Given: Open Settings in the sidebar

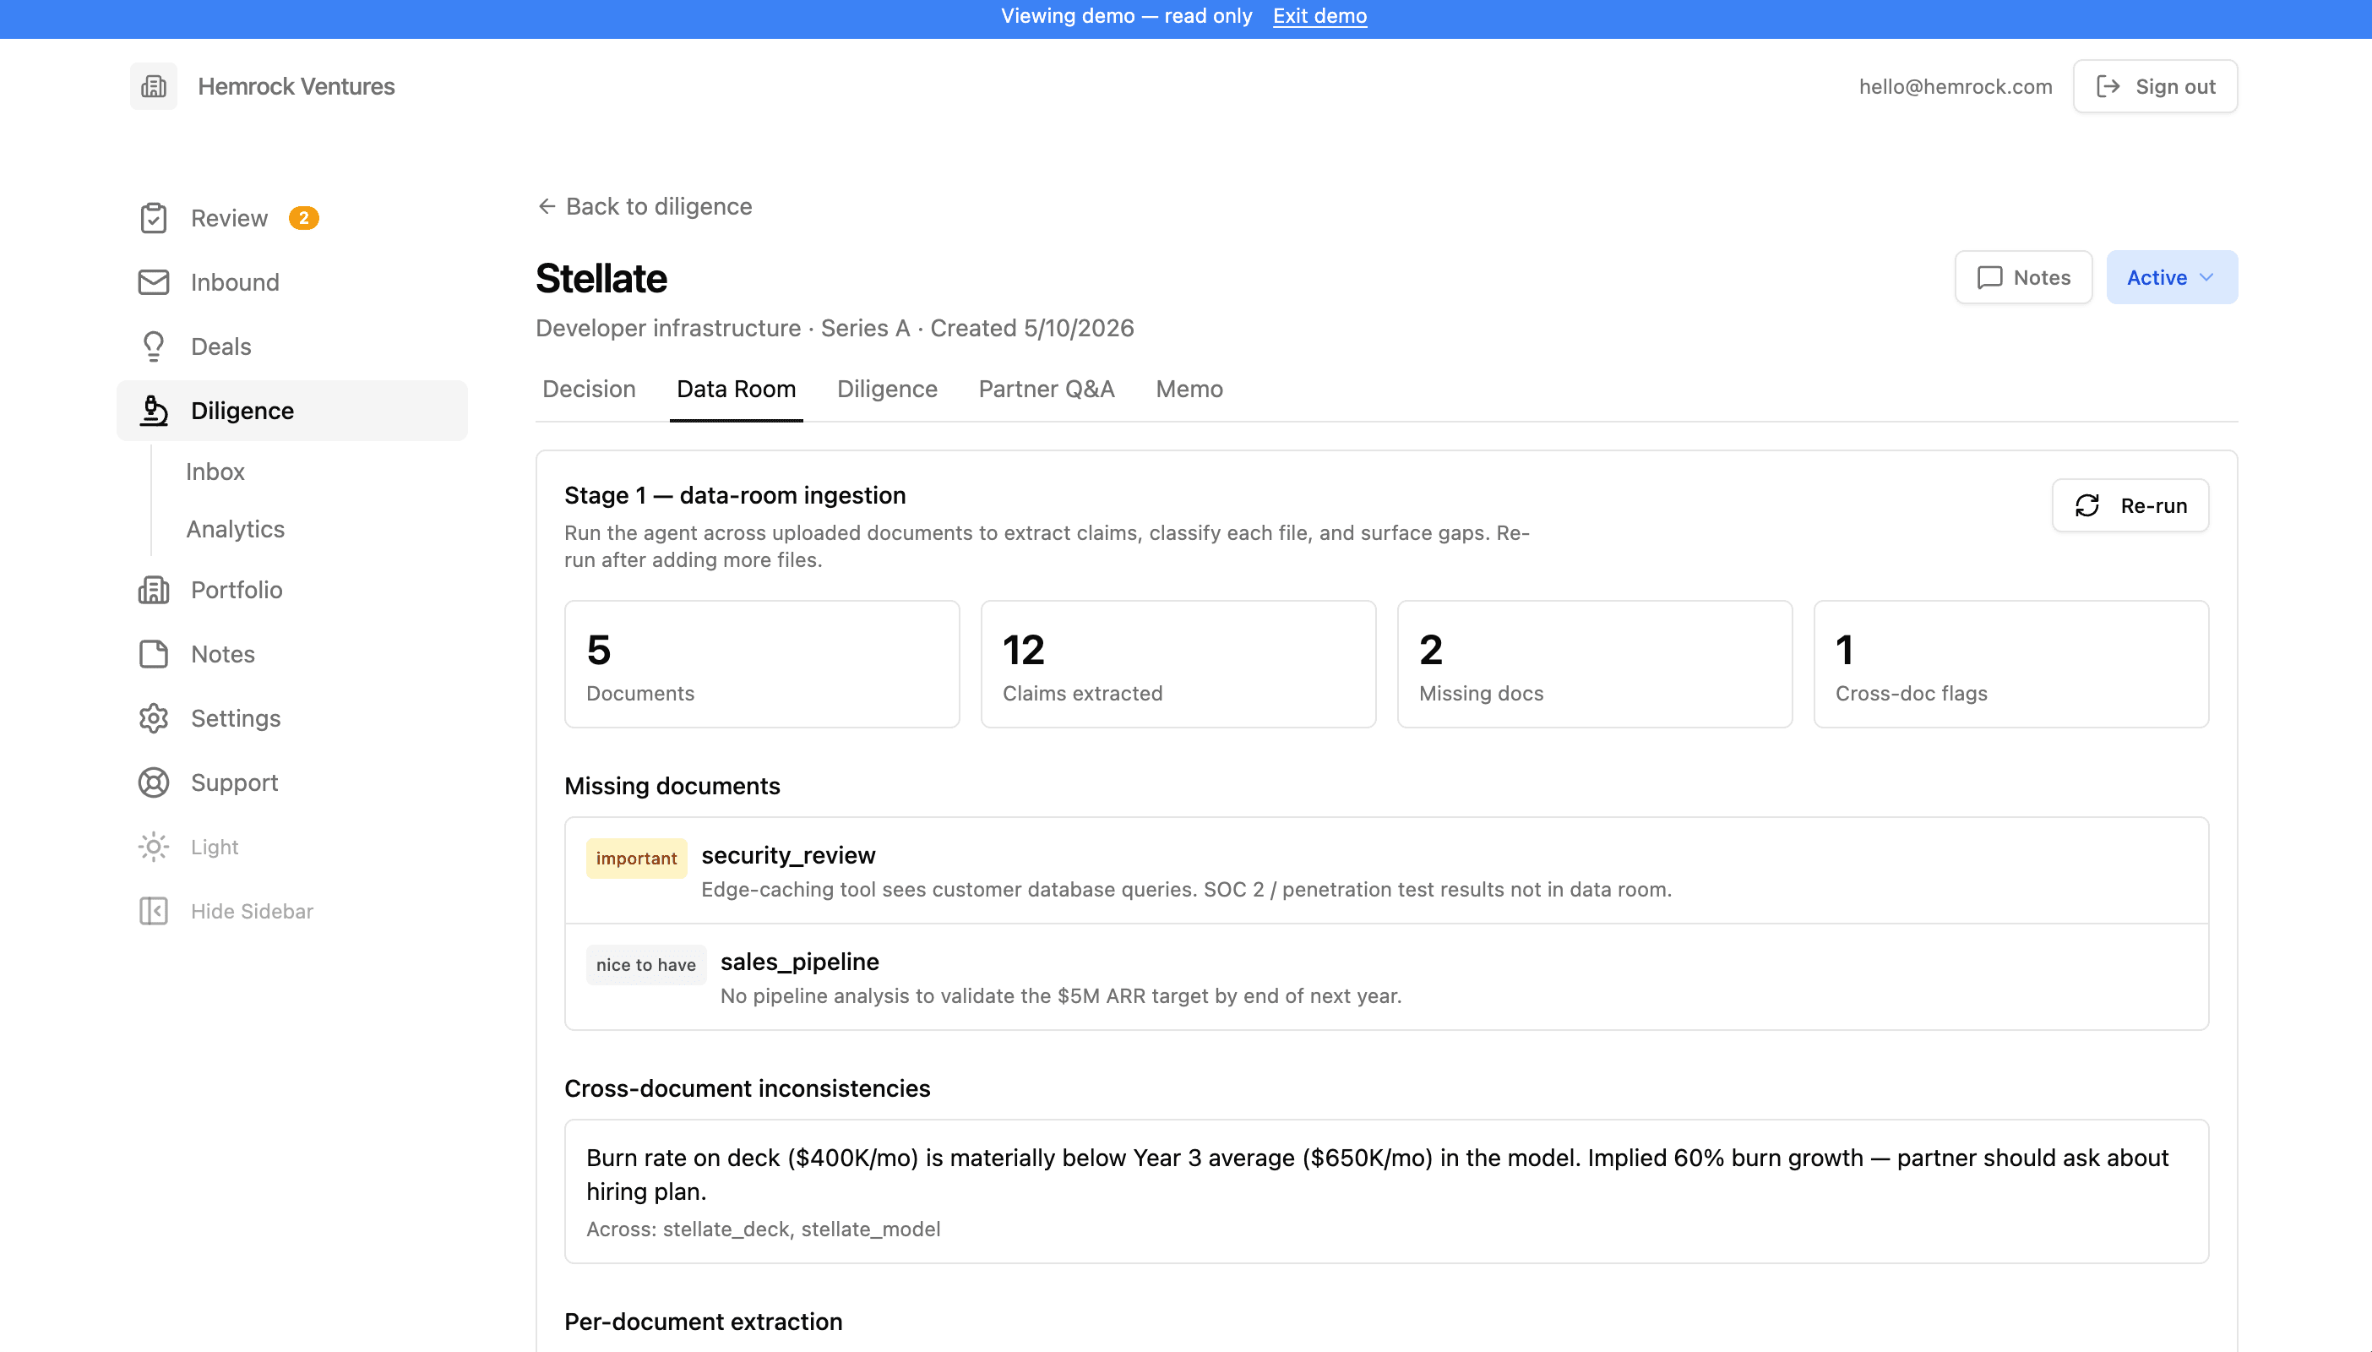Looking at the screenshot, I should point(291,719).
